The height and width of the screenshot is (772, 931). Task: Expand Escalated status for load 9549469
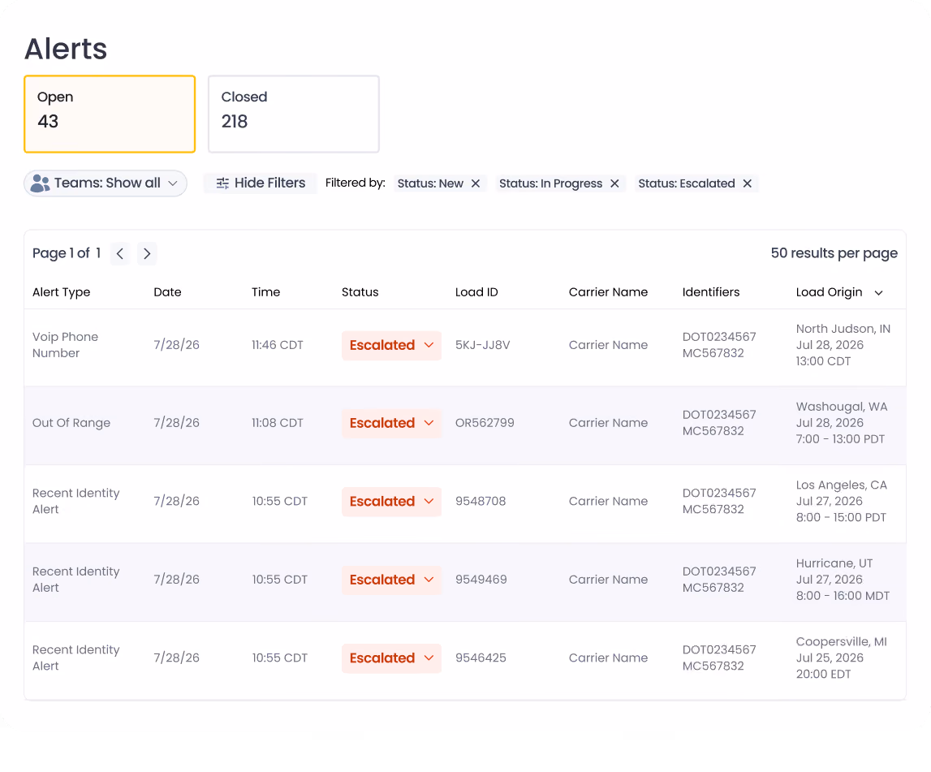(x=391, y=580)
